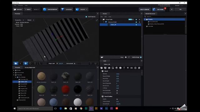Screen dimensions: 200x112
Task: Click the Textures image icon in Edit panel
Action: click(x=113, y=68)
